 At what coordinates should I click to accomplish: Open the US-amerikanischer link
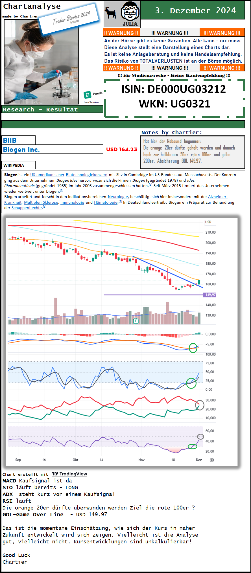coord(47,175)
